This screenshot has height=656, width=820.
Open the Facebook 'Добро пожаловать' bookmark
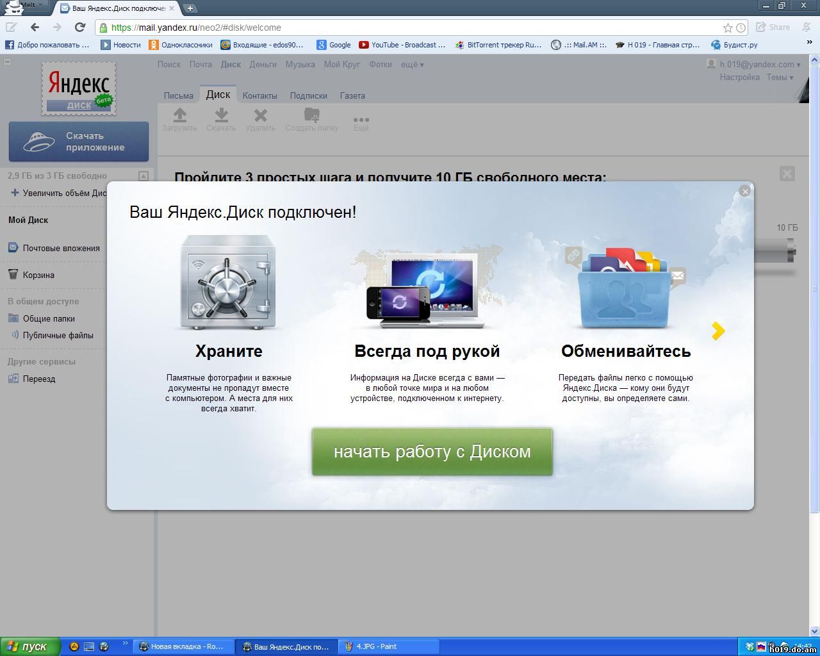[47, 45]
